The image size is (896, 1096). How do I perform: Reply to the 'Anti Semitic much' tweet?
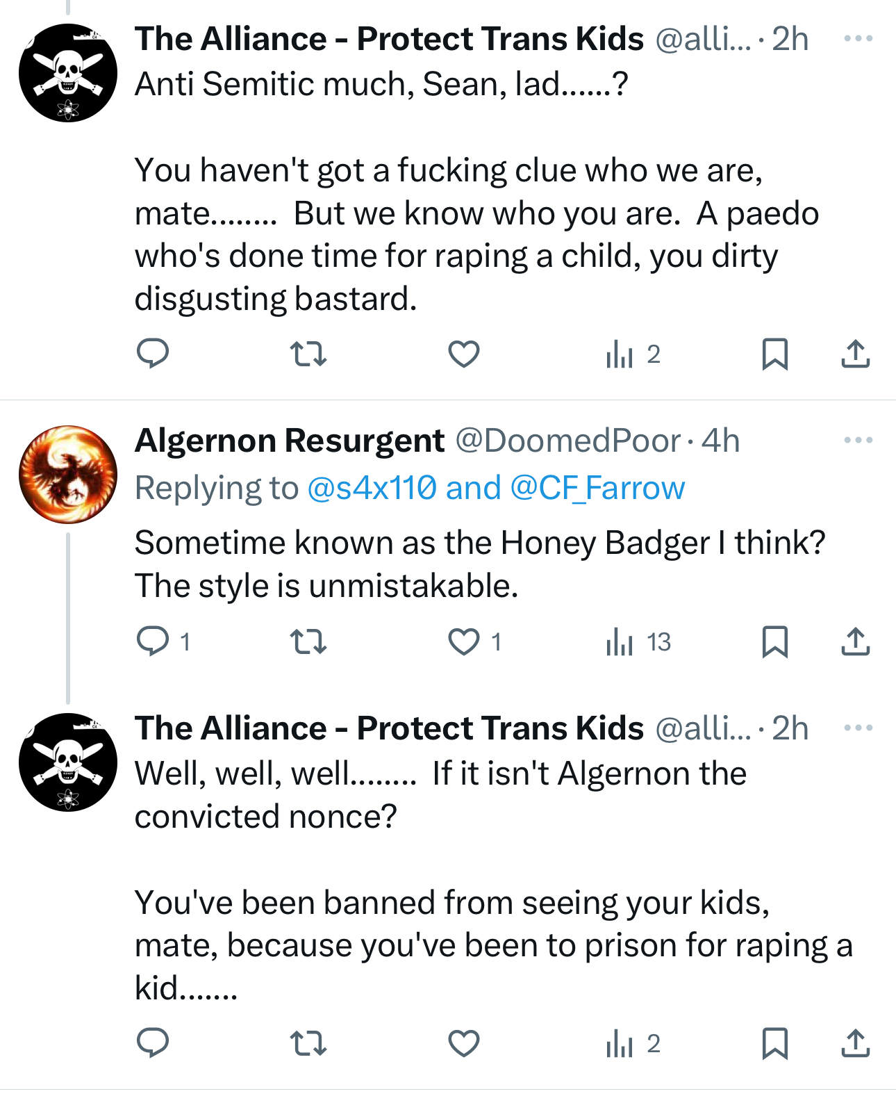coord(153,354)
